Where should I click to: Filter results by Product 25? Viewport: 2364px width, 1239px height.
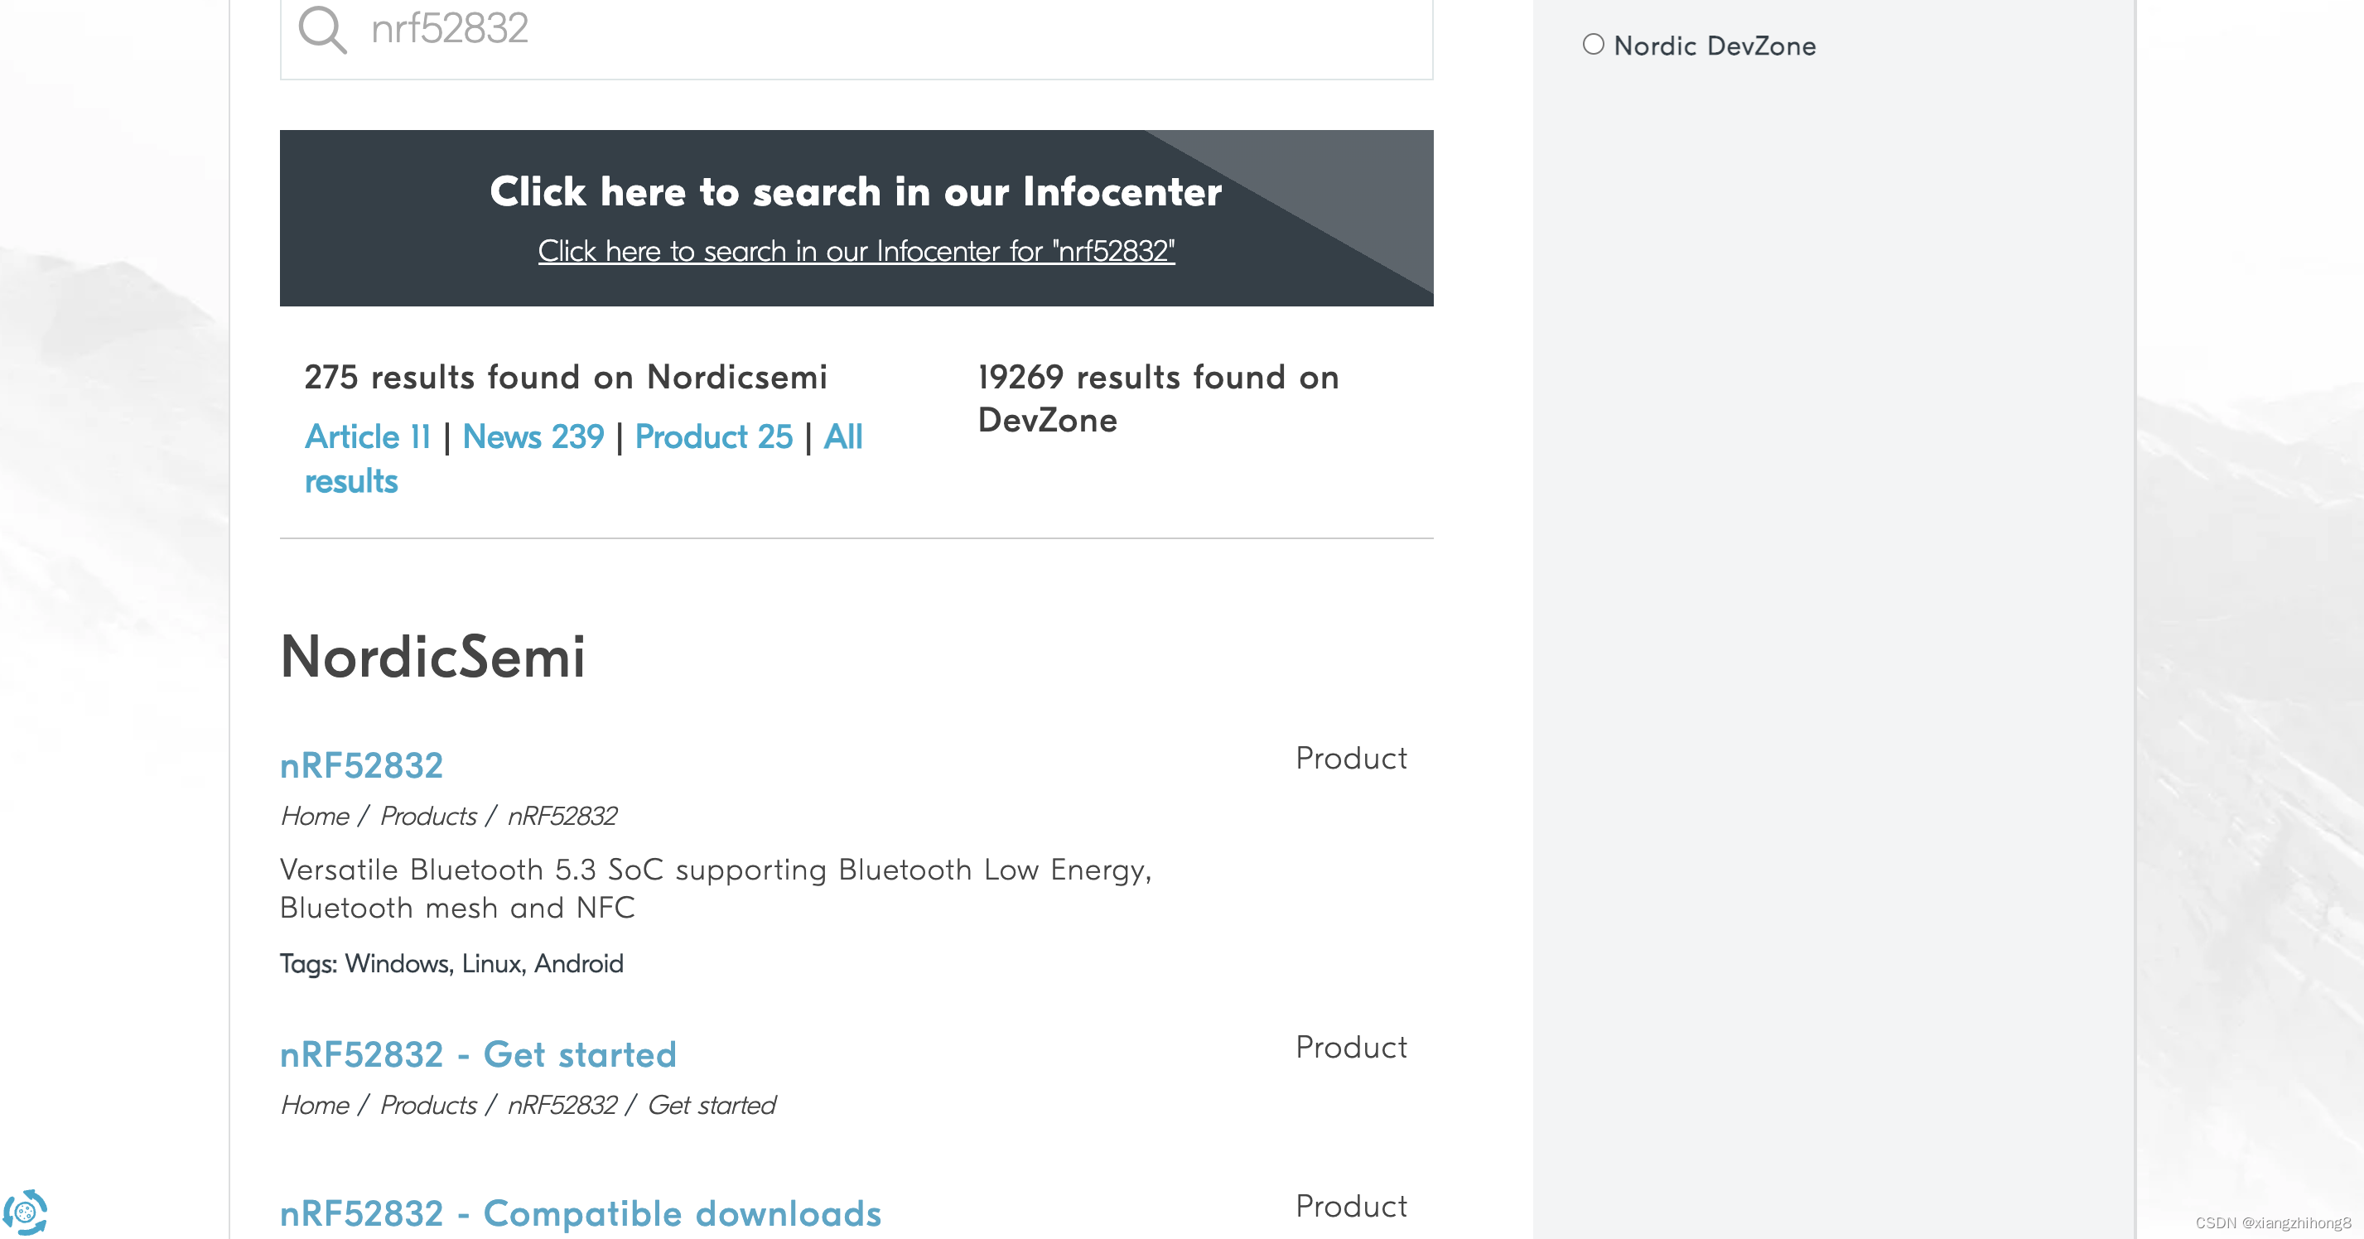[713, 436]
